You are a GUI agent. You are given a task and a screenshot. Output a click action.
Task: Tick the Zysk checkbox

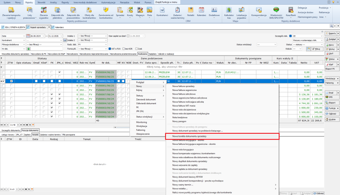(136, 49)
